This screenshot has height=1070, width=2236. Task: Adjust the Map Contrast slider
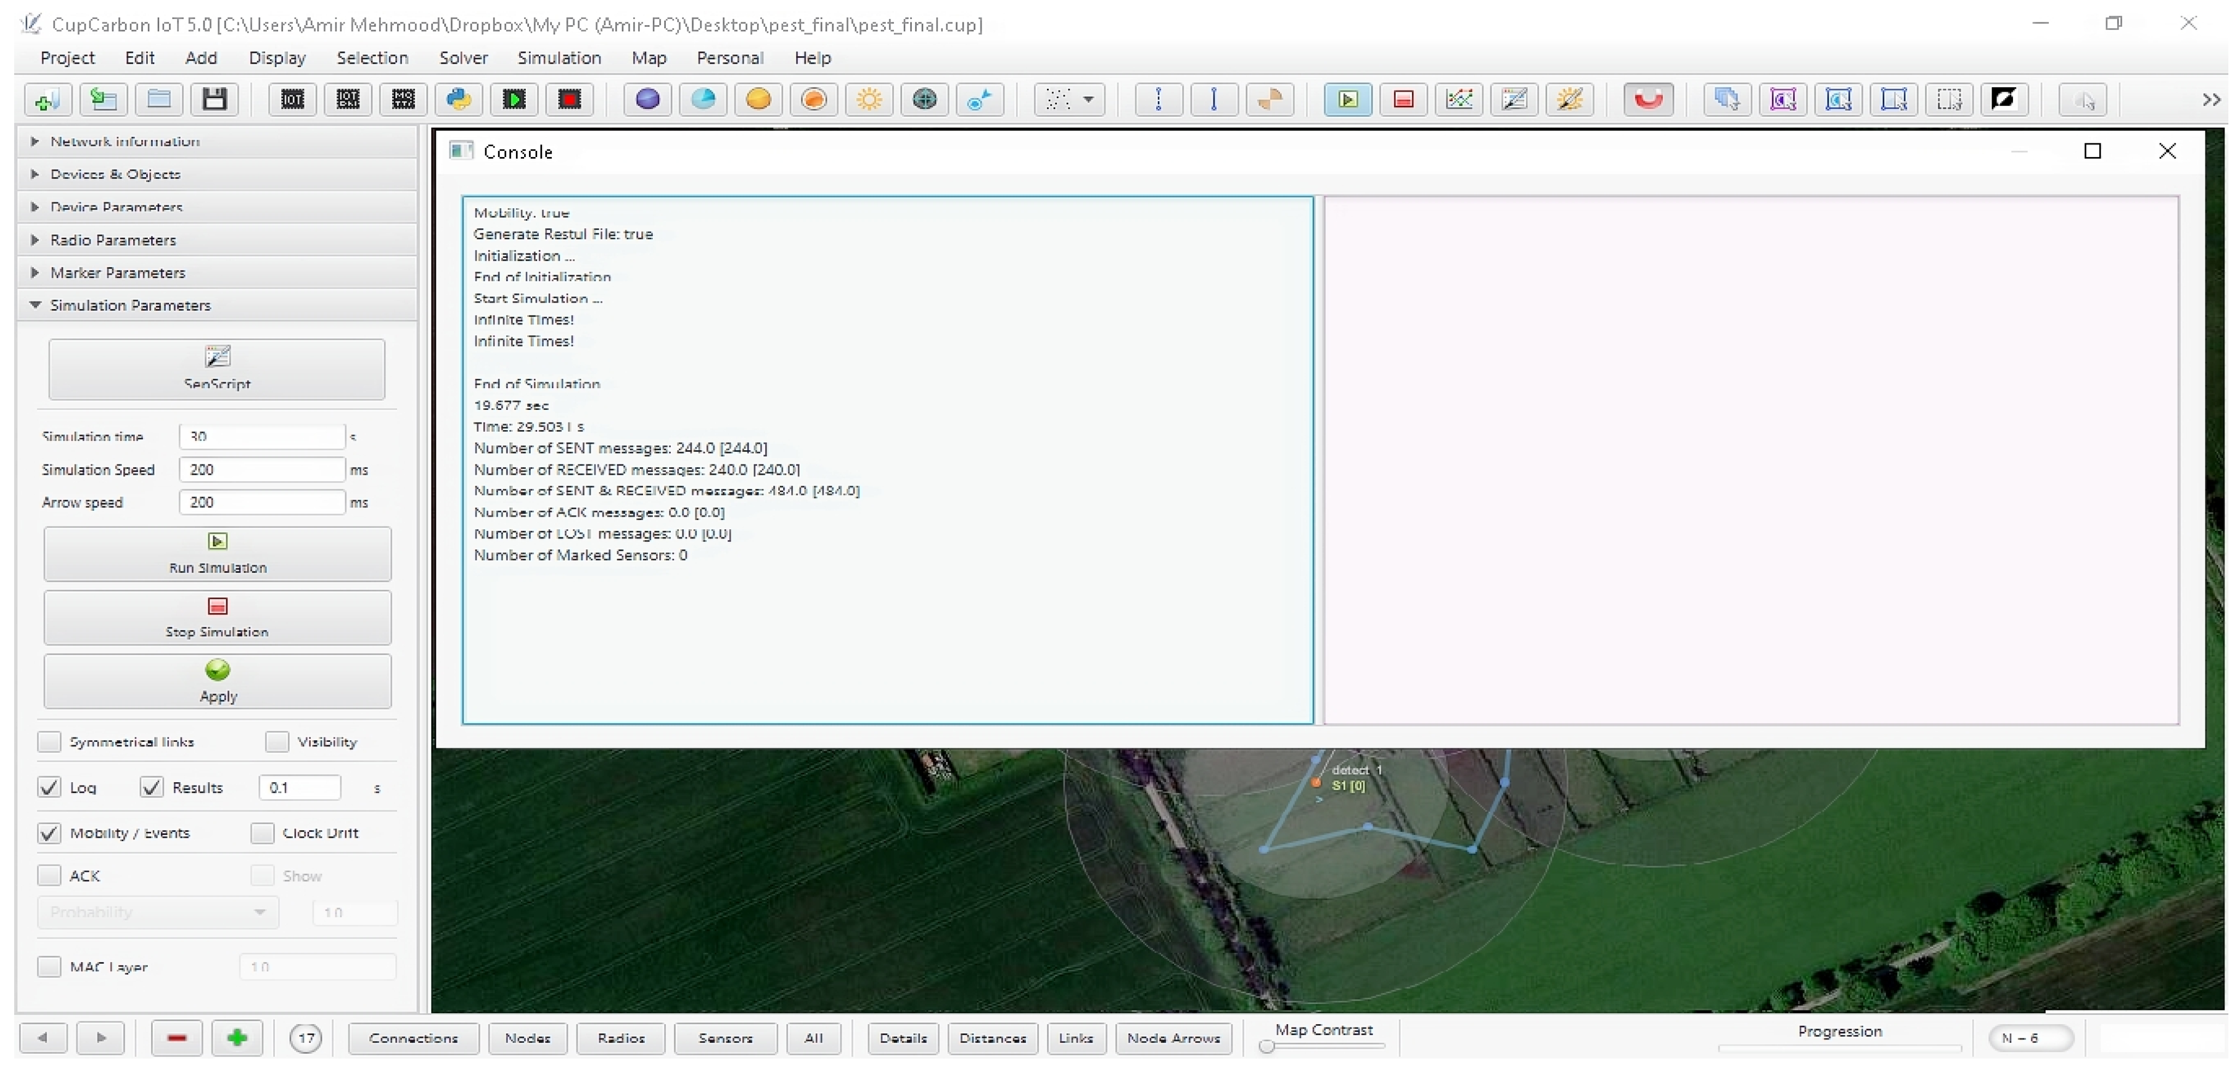pos(1267,1047)
